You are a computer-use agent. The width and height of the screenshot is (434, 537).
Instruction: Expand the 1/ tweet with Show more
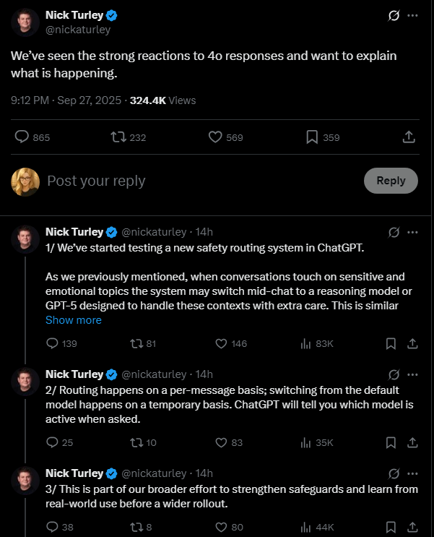74,320
